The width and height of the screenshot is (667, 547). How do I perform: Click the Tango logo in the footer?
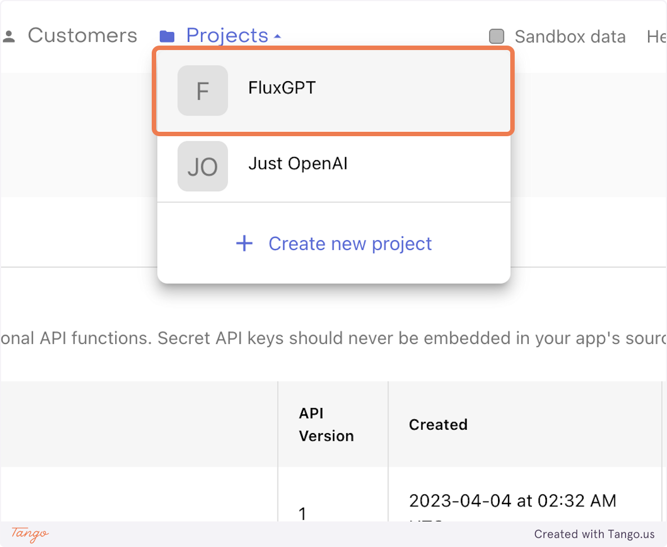(30, 534)
